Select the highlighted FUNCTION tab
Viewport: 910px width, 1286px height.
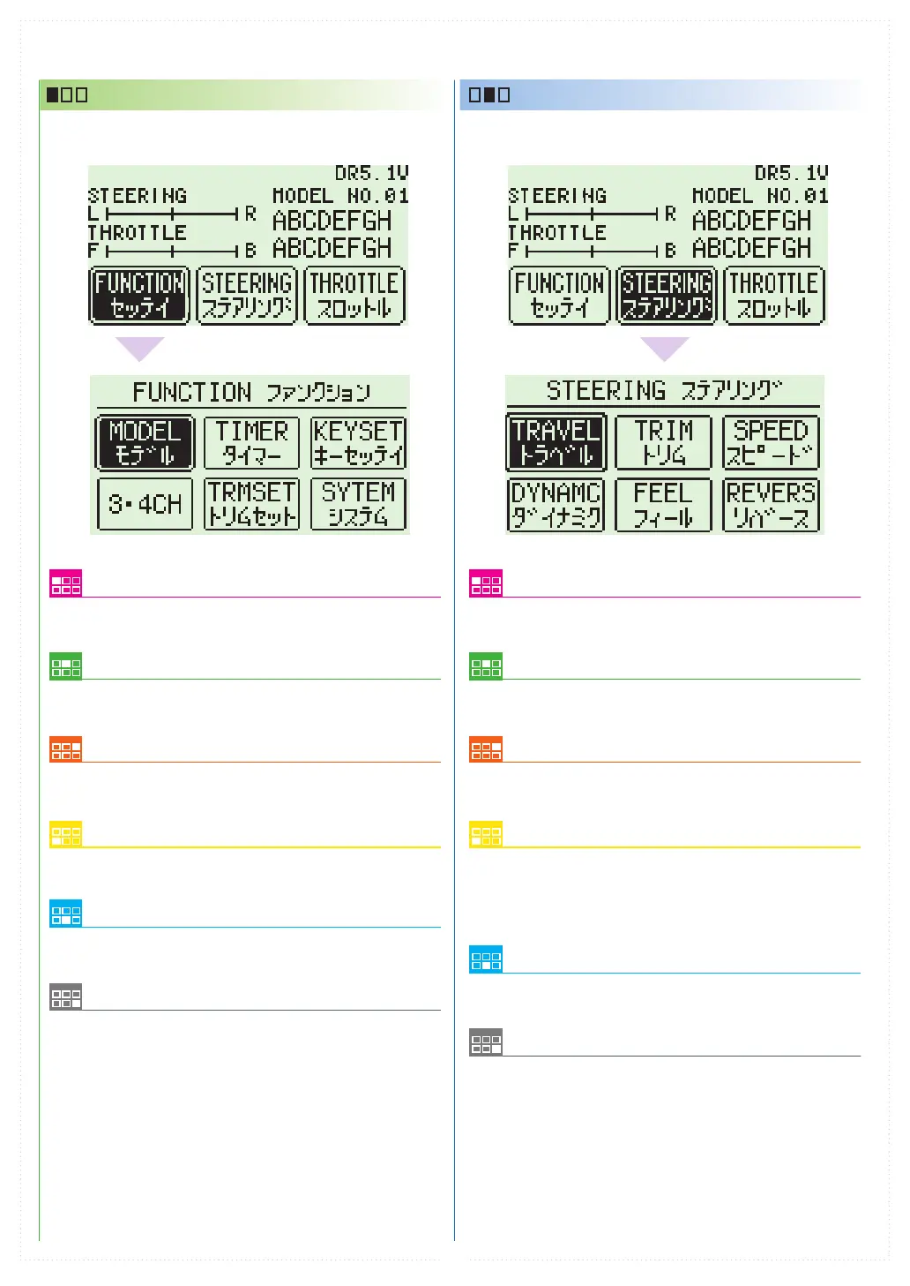point(139,296)
